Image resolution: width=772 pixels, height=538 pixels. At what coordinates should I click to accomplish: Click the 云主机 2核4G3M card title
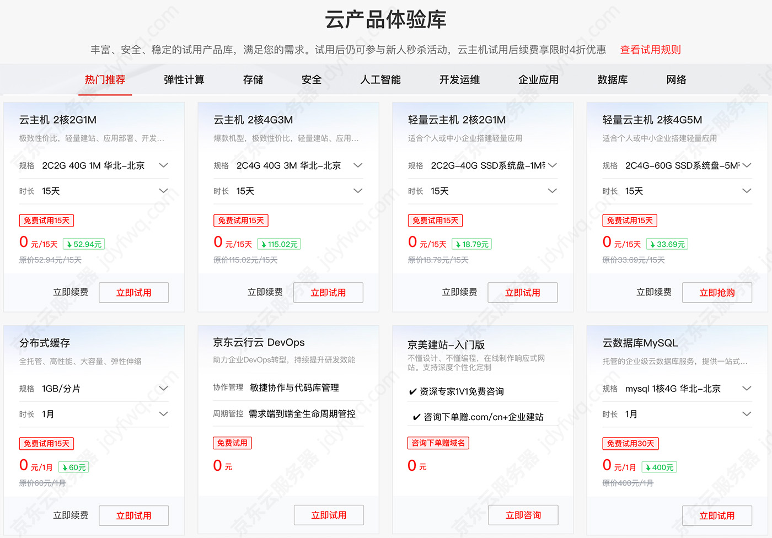253,120
